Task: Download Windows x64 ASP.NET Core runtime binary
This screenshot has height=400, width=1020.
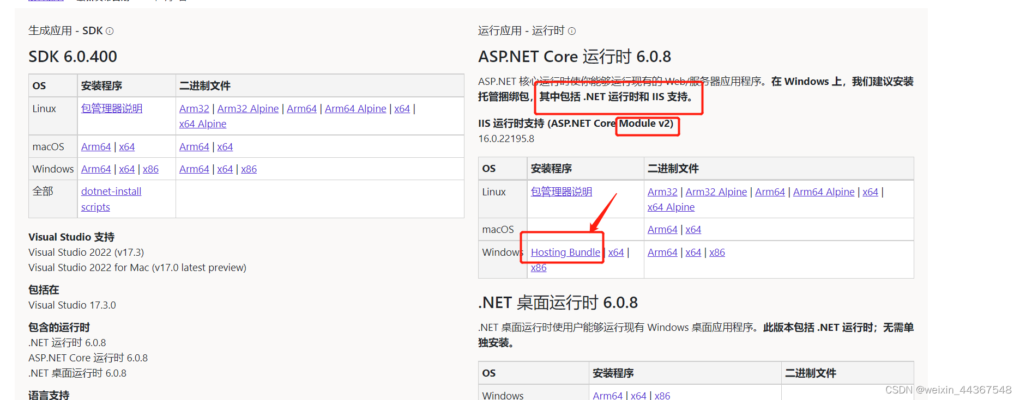Action: tap(693, 252)
